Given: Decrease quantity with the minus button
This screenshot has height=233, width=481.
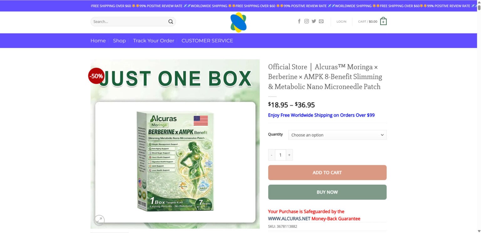Looking at the screenshot, I should pyautogui.click(x=272, y=155).
